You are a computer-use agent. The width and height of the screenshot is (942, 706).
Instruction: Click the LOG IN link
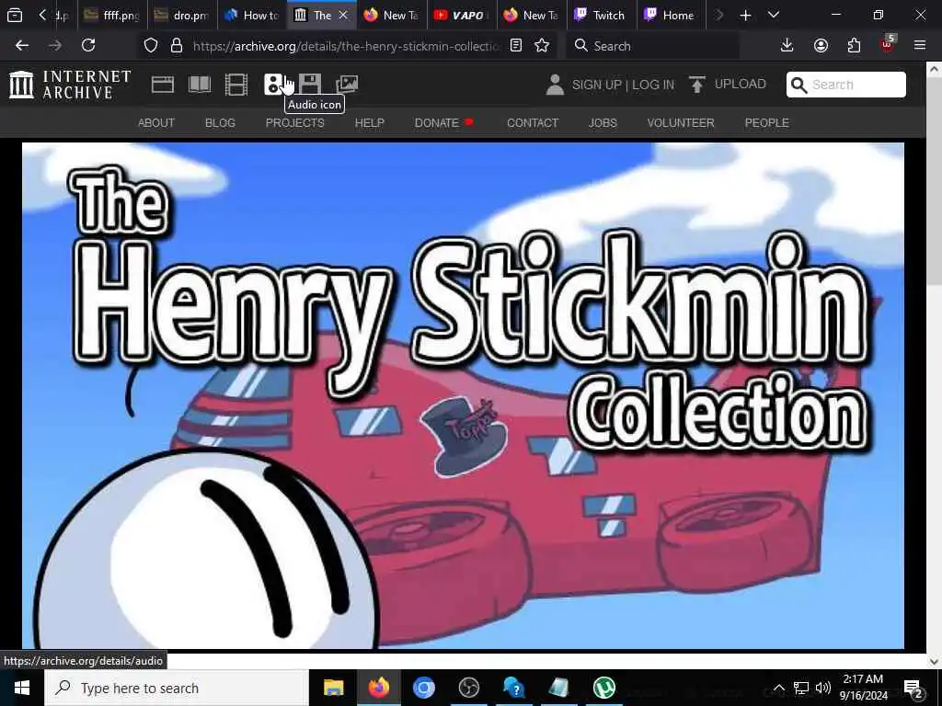pos(653,85)
